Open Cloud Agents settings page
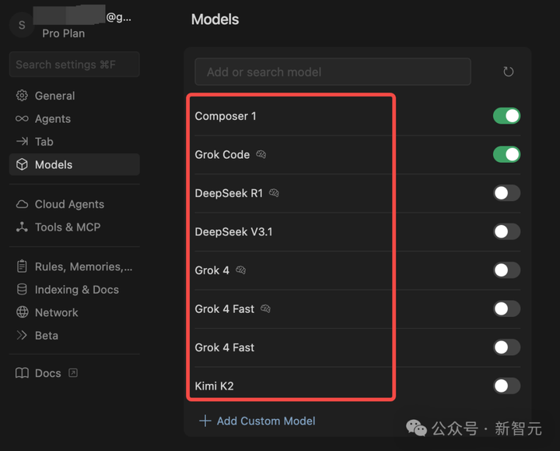The width and height of the screenshot is (560, 451). click(68, 204)
